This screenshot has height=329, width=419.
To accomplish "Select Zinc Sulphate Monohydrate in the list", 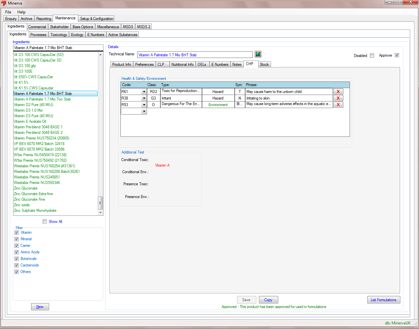I will [x=35, y=210].
